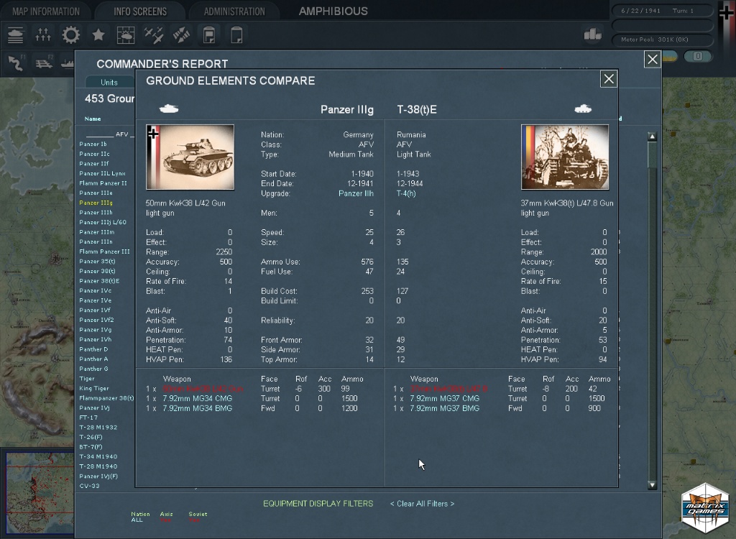Image resolution: width=736 pixels, height=539 pixels.
Task: Click the star icon in toolbar
Action: [98, 35]
